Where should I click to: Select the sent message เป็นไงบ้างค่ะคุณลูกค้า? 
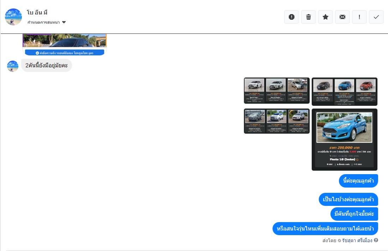click(x=348, y=200)
